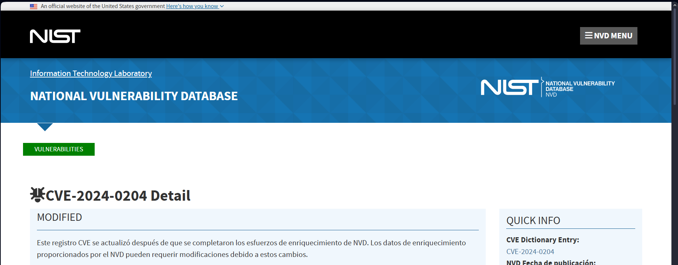Viewport: 678px width, 265px height.
Task: Click the QUICK INFO heading
Action: point(533,220)
